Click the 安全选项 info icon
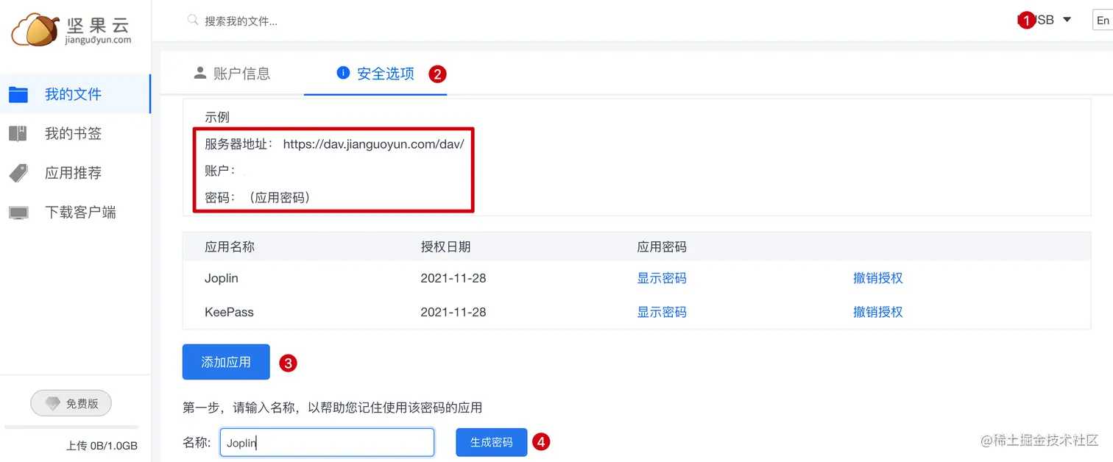Viewport: 1113px width, 462px height. point(342,73)
